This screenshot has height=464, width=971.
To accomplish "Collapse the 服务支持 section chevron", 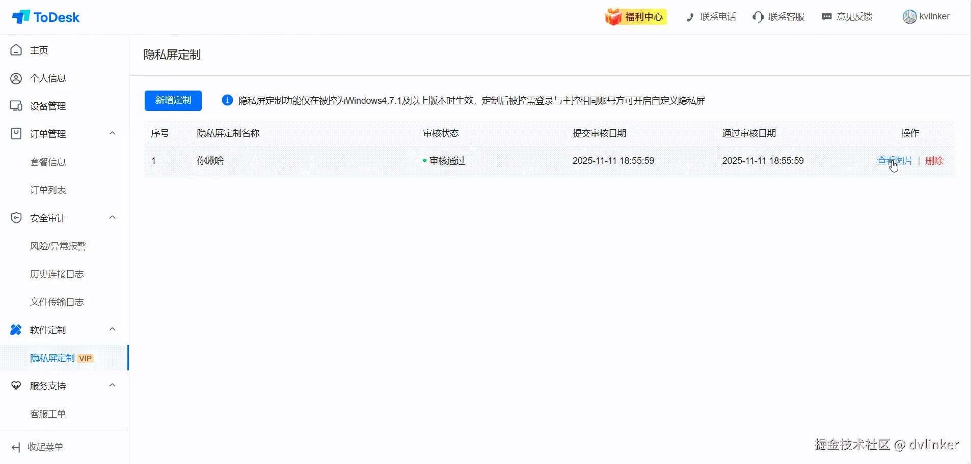I will (113, 385).
